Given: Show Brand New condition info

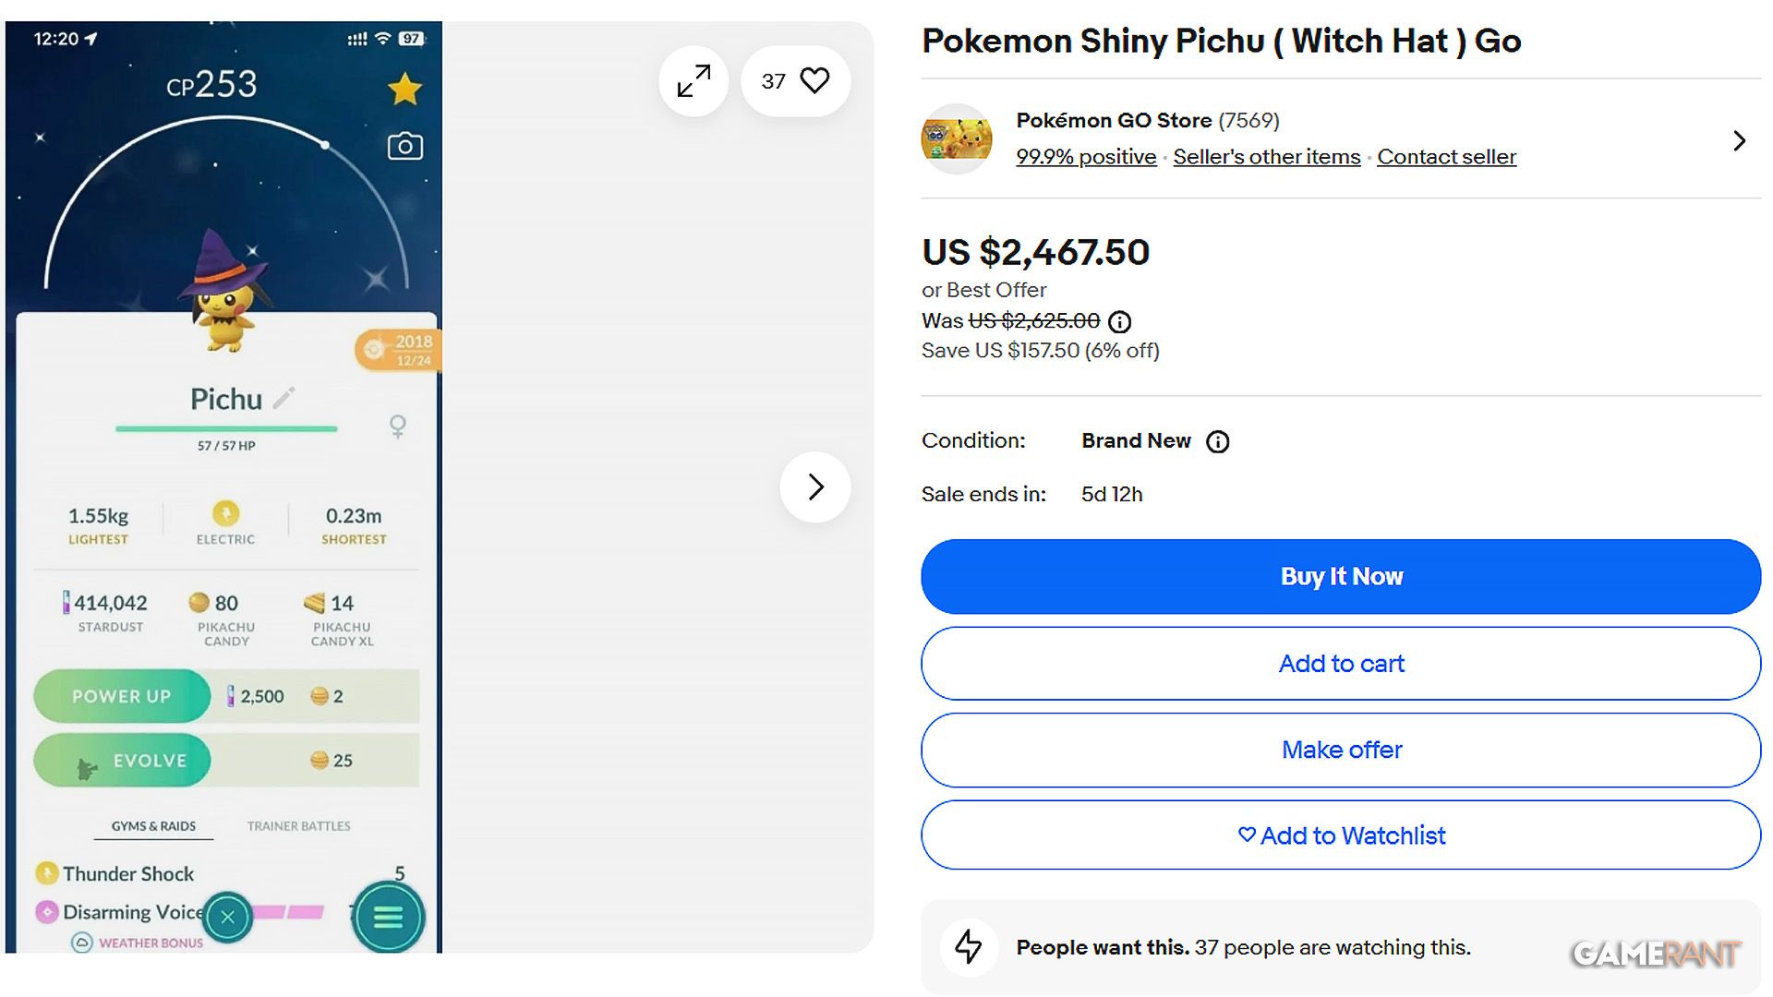Looking at the screenshot, I should [x=1218, y=441].
